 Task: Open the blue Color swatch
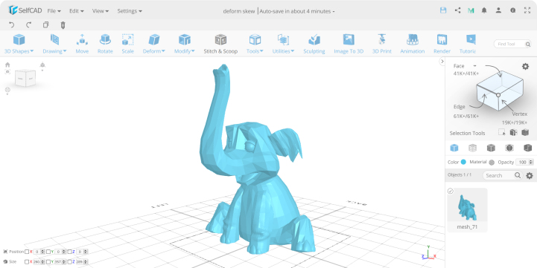463,162
